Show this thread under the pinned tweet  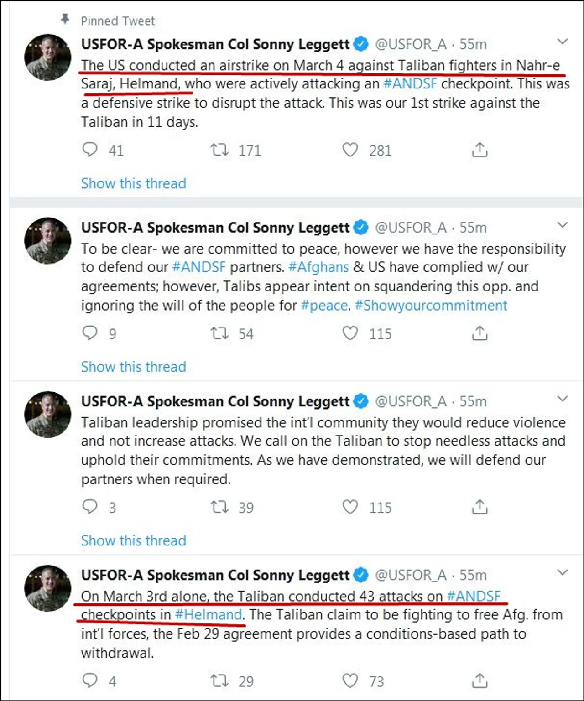134,183
